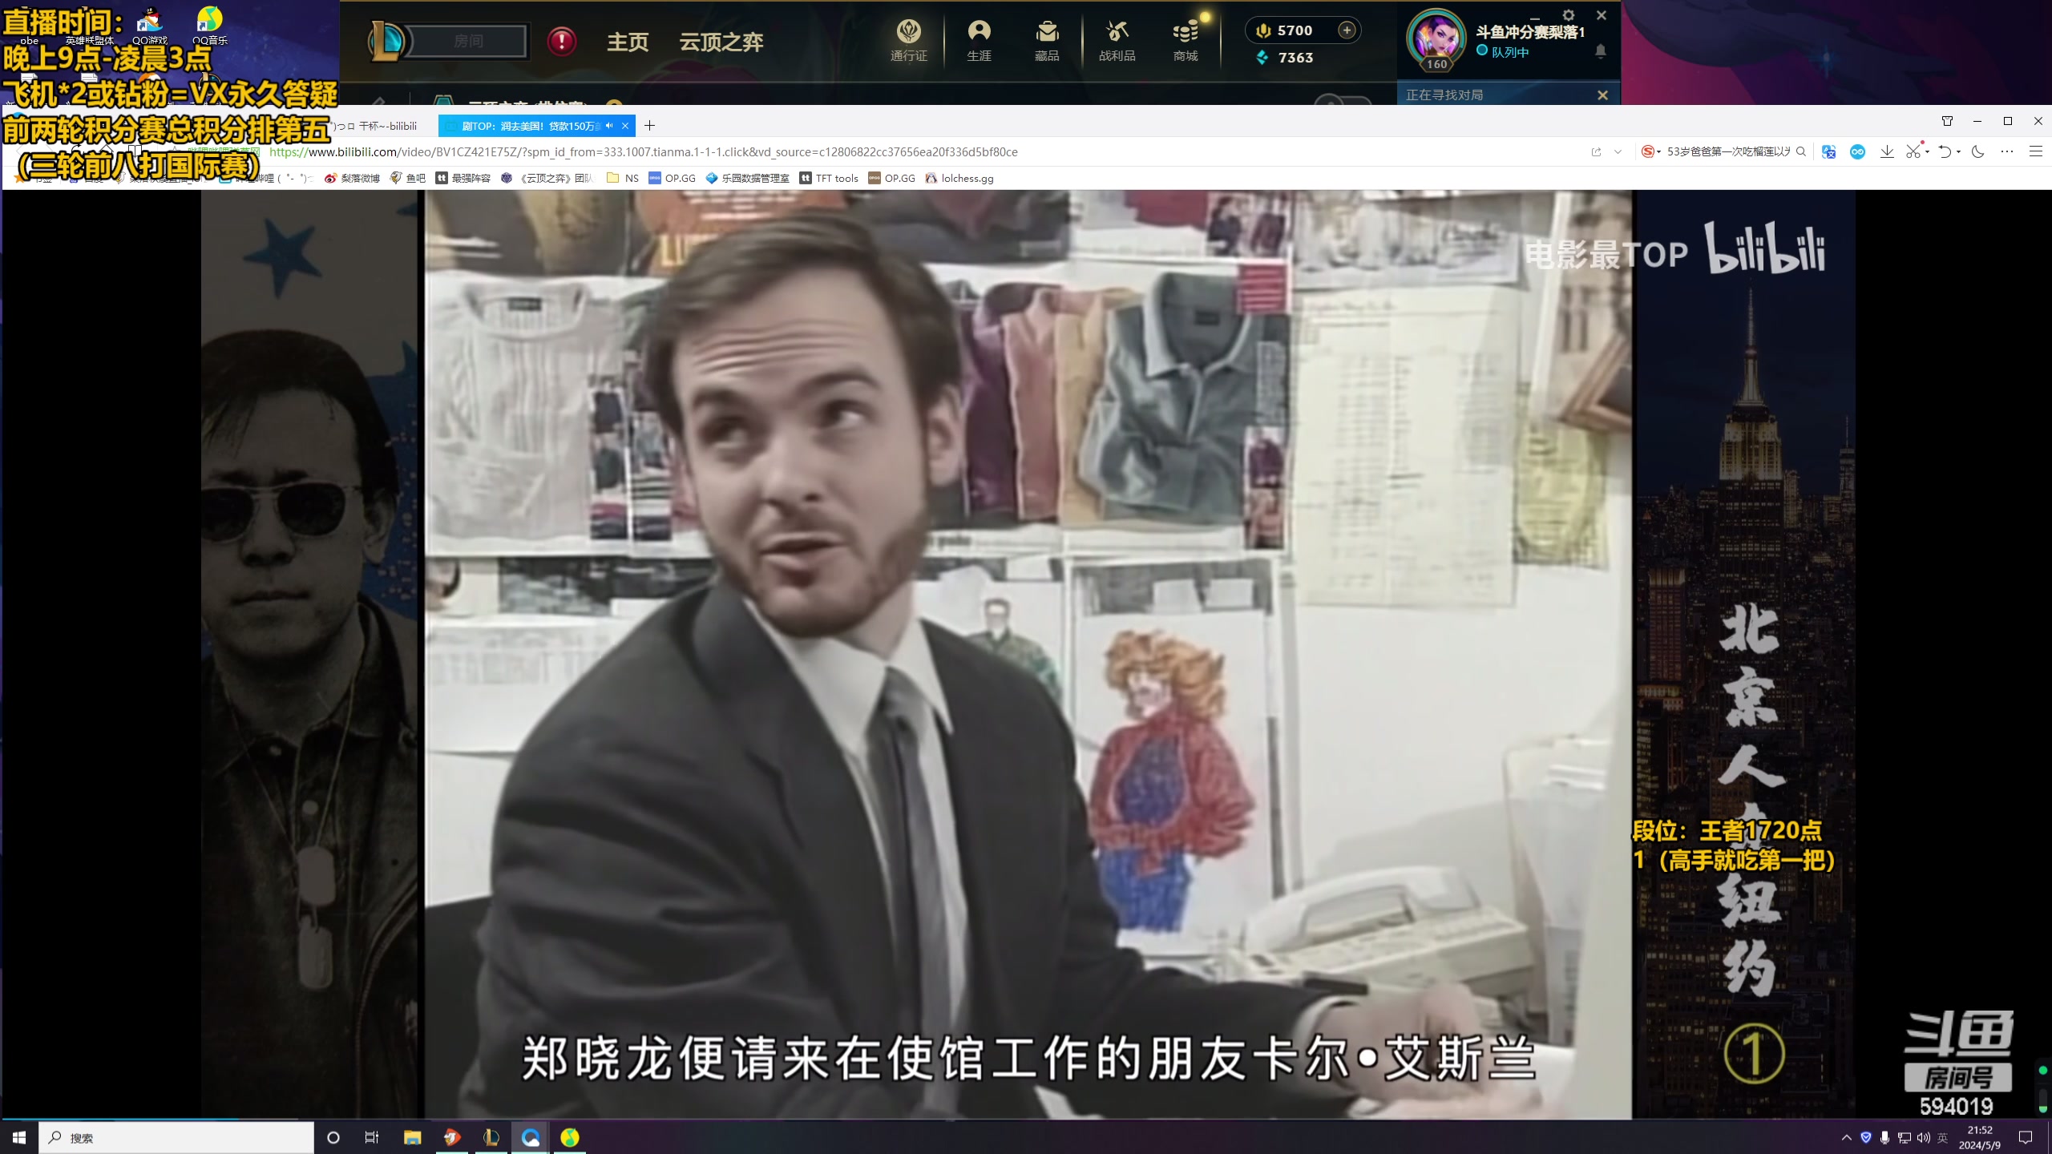The width and height of the screenshot is (2052, 1154).
Task: Open the 乐园数据管理室 bookmark
Action: click(747, 178)
